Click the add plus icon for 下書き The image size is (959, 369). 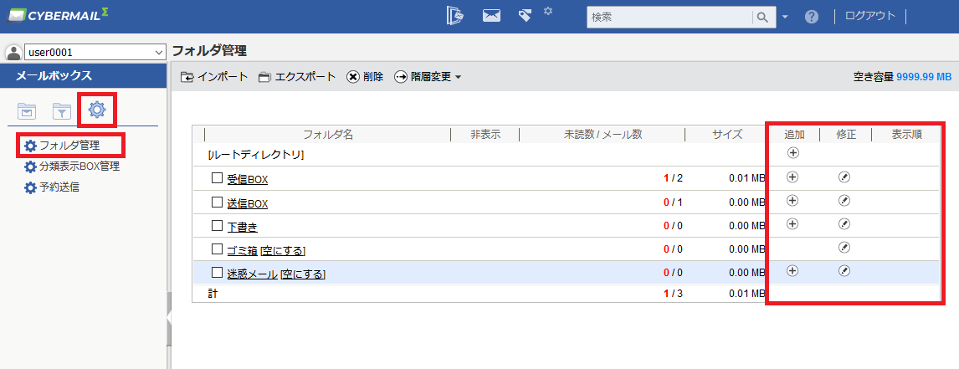(792, 223)
